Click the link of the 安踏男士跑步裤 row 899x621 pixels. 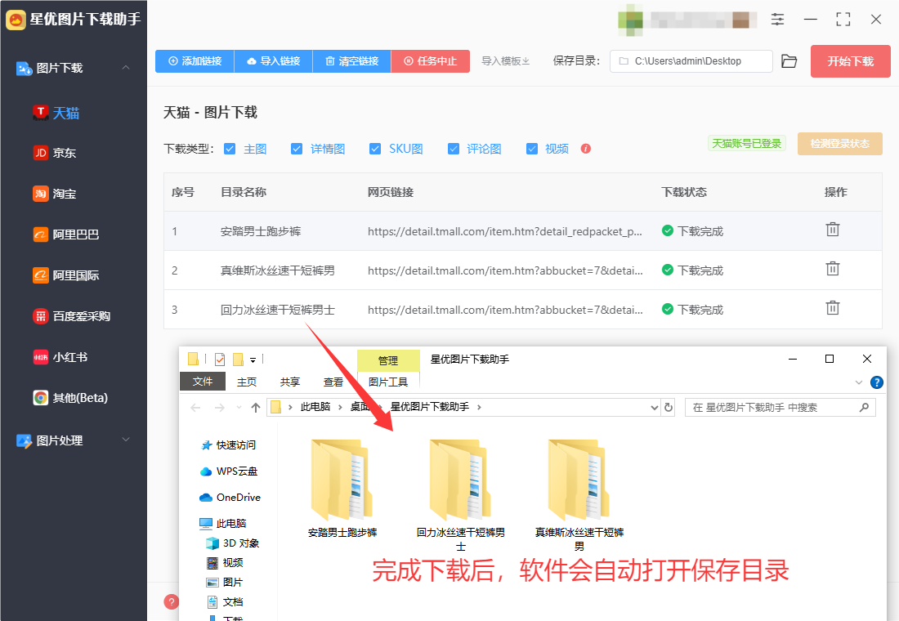tap(505, 231)
